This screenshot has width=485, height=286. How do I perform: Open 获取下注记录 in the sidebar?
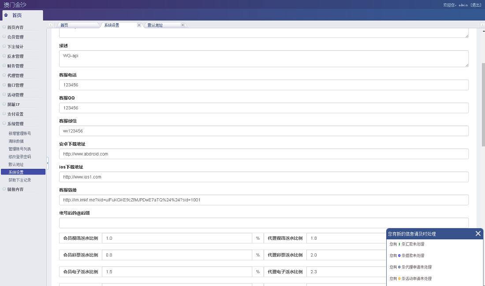point(19,180)
